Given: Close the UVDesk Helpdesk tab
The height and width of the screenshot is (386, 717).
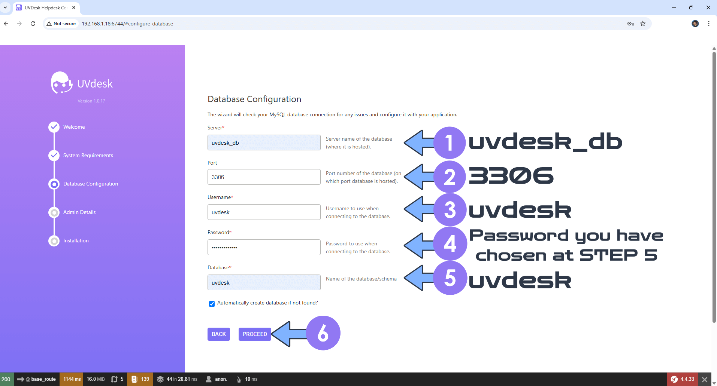Looking at the screenshot, I should [x=74, y=7].
